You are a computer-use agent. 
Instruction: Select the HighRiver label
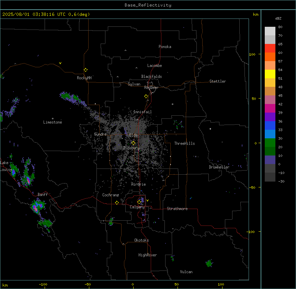[148, 255]
